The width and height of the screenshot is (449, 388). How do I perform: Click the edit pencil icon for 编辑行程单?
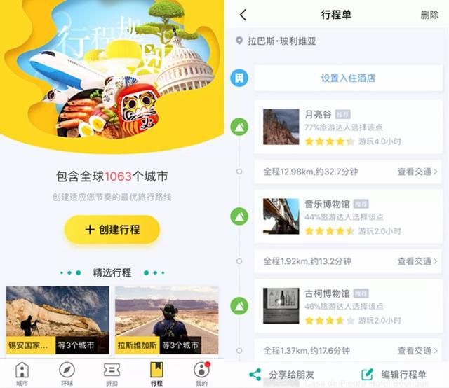pos(368,374)
